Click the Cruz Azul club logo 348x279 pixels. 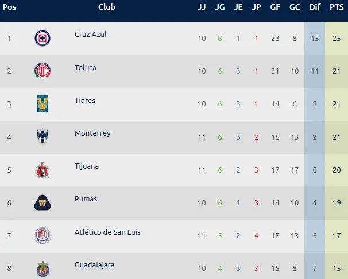(x=43, y=39)
